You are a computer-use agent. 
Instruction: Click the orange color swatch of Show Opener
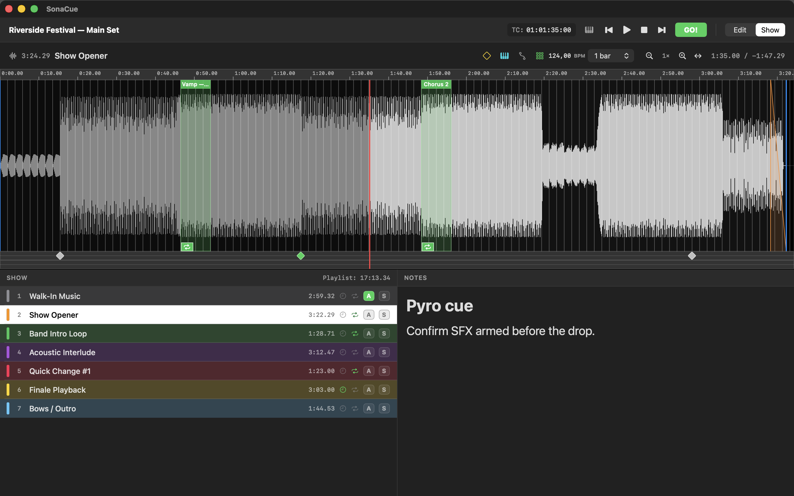(x=8, y=315)
